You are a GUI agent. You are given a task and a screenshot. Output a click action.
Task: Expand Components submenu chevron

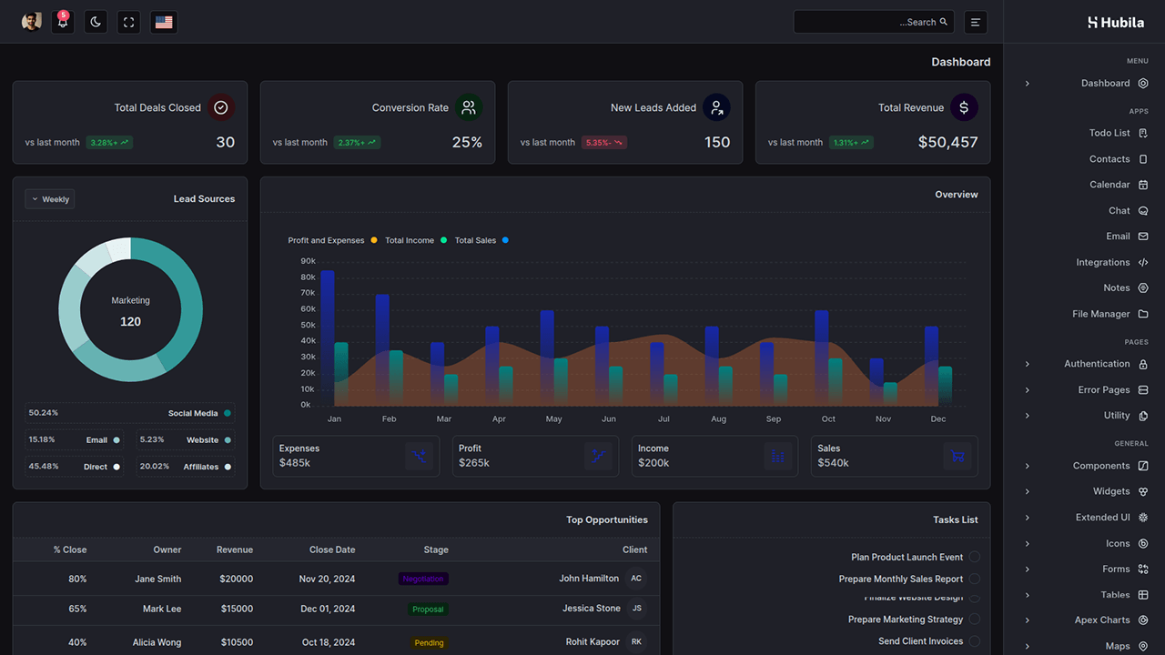[1028, 466]
